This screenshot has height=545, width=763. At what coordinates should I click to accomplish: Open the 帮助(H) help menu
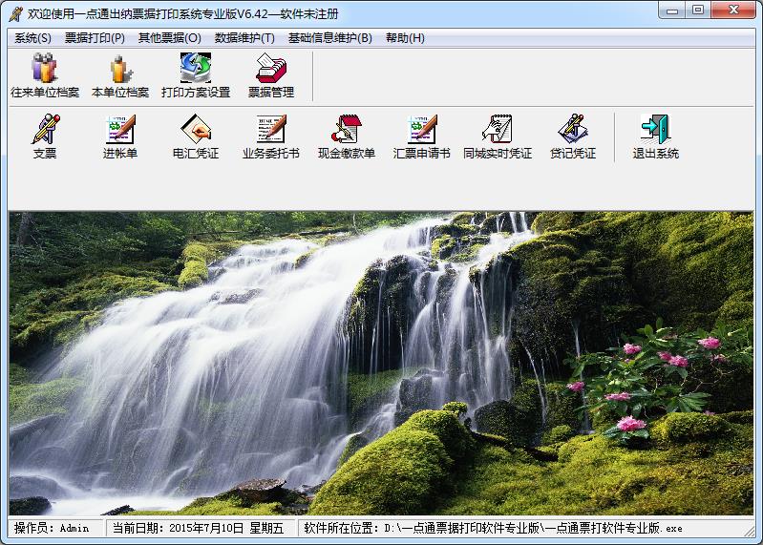[405, 38]
